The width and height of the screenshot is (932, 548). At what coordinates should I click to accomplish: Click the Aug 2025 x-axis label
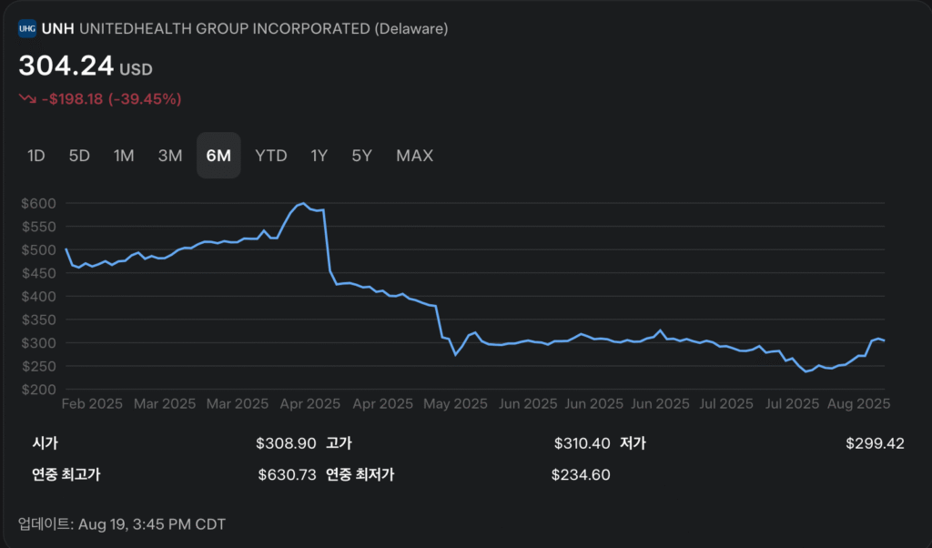pos(859,403)
